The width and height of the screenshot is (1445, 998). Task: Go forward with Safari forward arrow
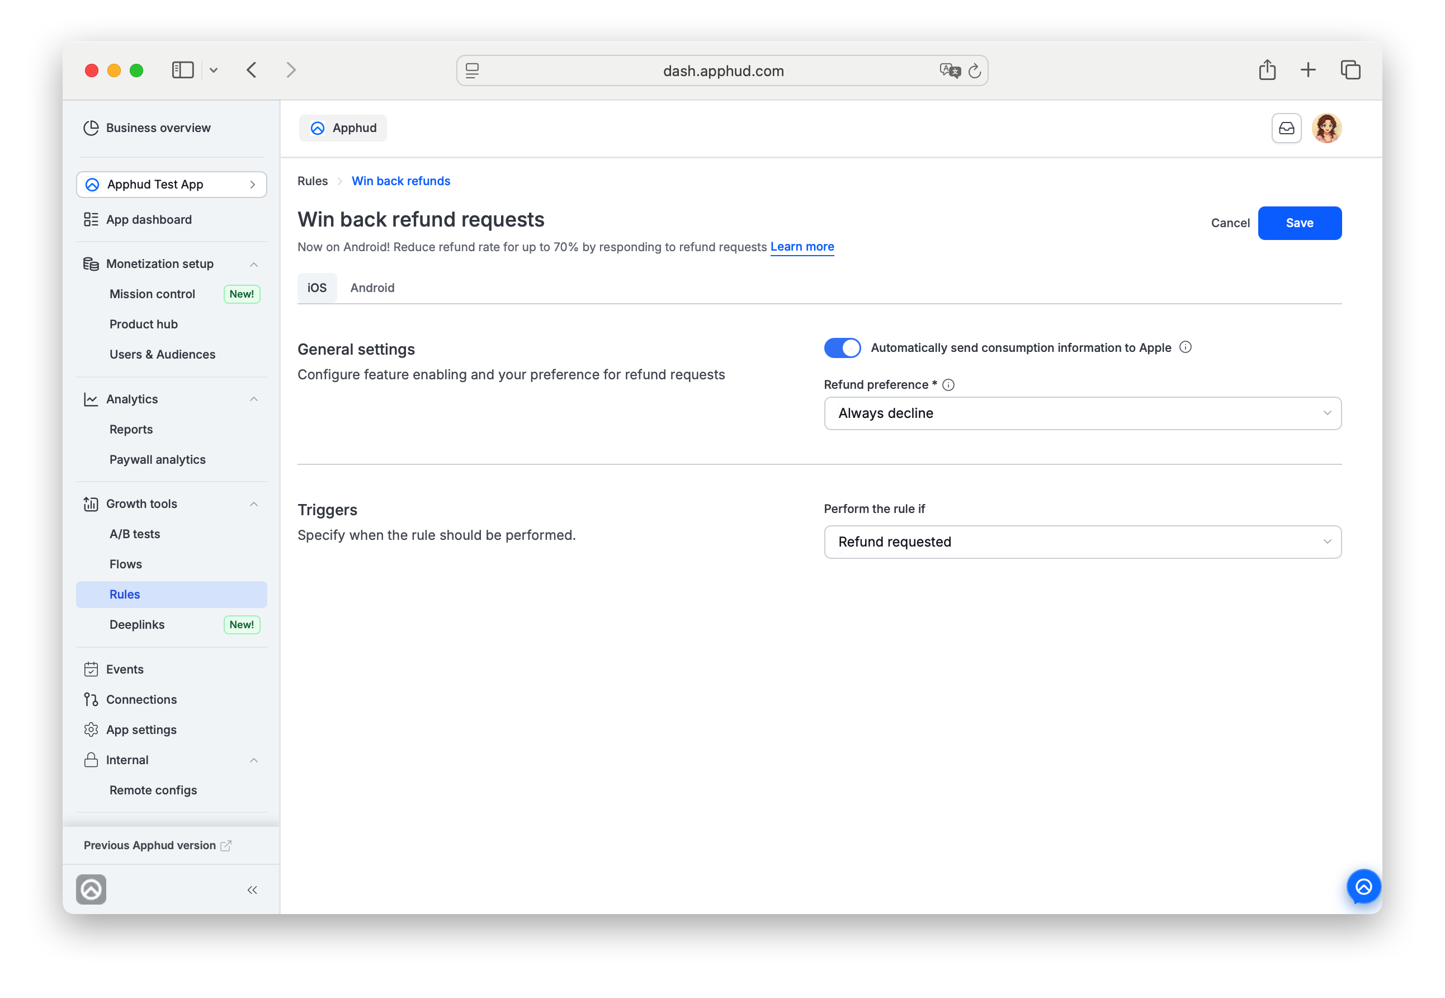coord(291,70)
